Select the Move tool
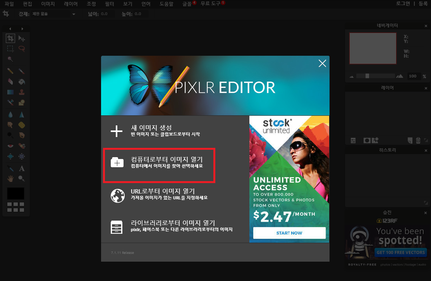Screen dimensions: 431x281 21,38
